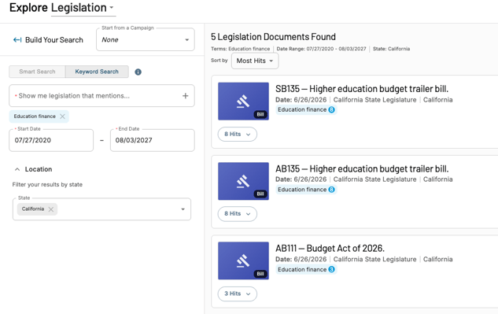The height and width of the screenshot is (314, 498).
Task: Click the Filter your results by state text
Action: click(x=47, y=184)
